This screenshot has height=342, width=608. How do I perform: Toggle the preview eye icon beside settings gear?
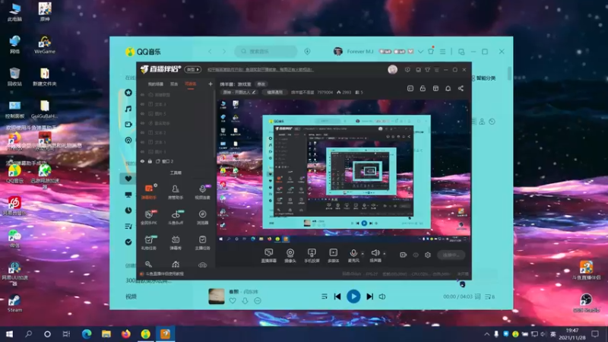coord(416,255)
